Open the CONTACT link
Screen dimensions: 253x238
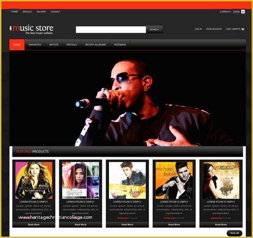pos(55,11)
